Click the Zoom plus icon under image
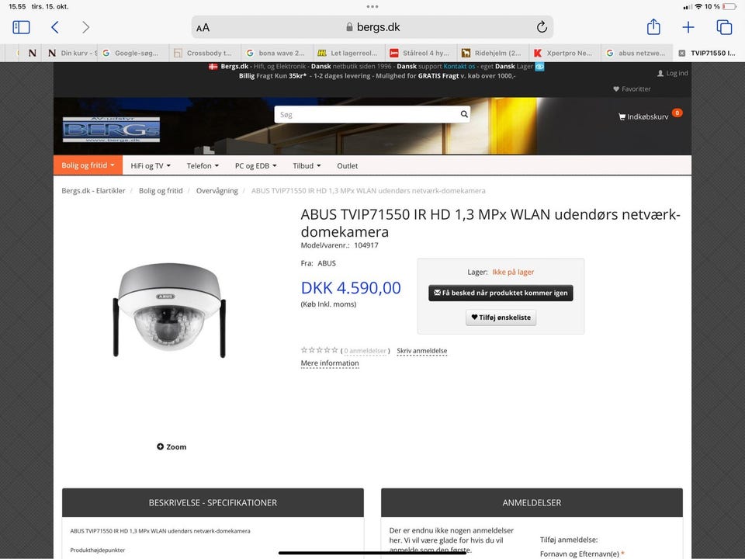The image size is (745, 559). (x=160, y=446)
